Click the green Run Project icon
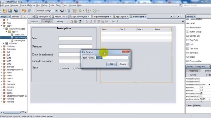 coord(80,11)
